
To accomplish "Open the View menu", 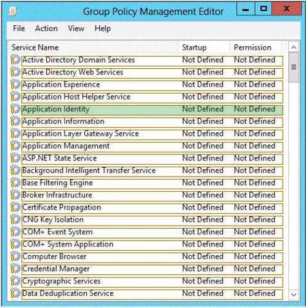I will [x=76, y=28].
